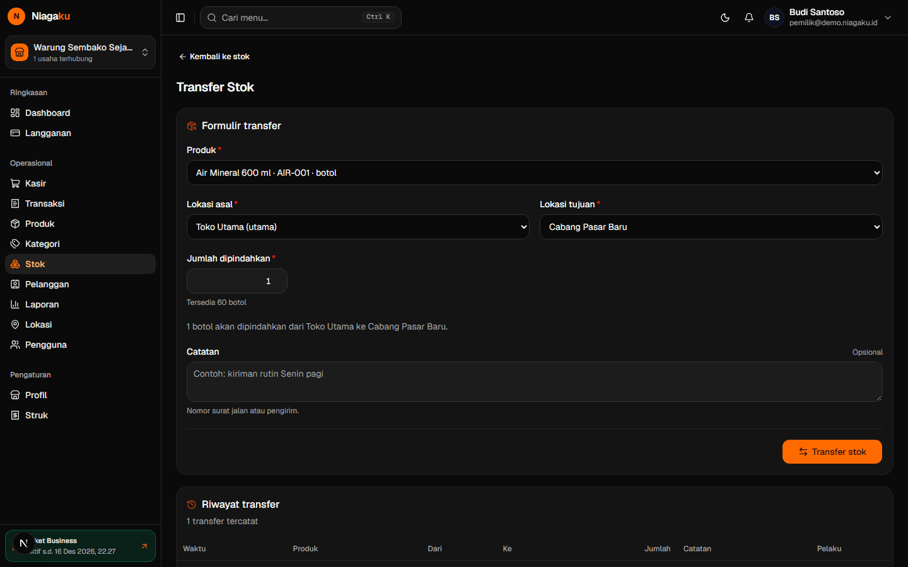The height and width of the screenshot is (567, 908).
Task: Open Transaksi menu item
Action: tap(80, 203)
